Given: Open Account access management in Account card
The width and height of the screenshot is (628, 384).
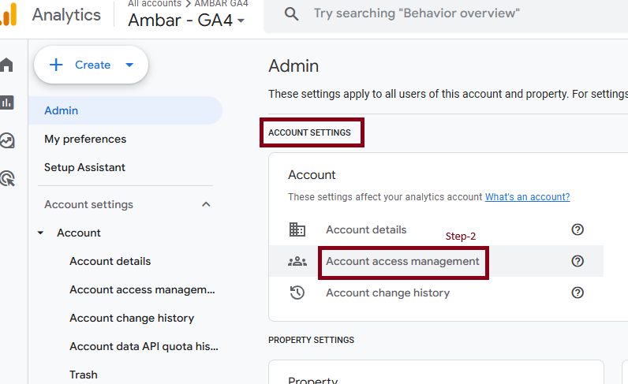Looking at the screenshot, I should coord(402,261).
